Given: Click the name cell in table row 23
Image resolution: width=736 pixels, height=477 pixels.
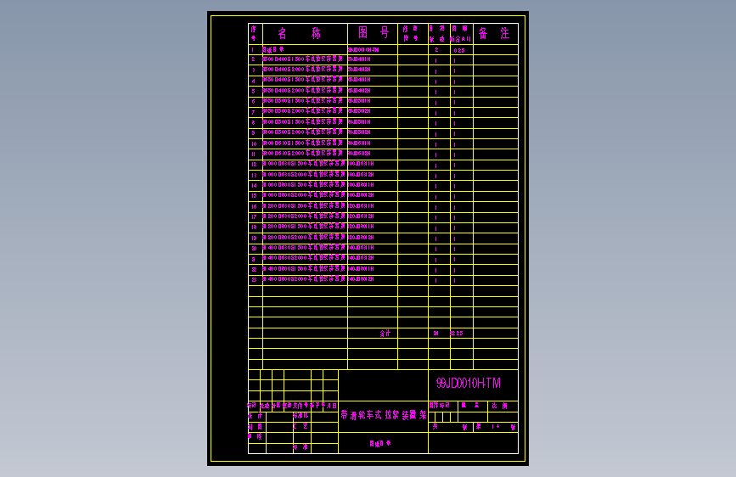Looking at the screenshot, I should (x=305, y=279).
